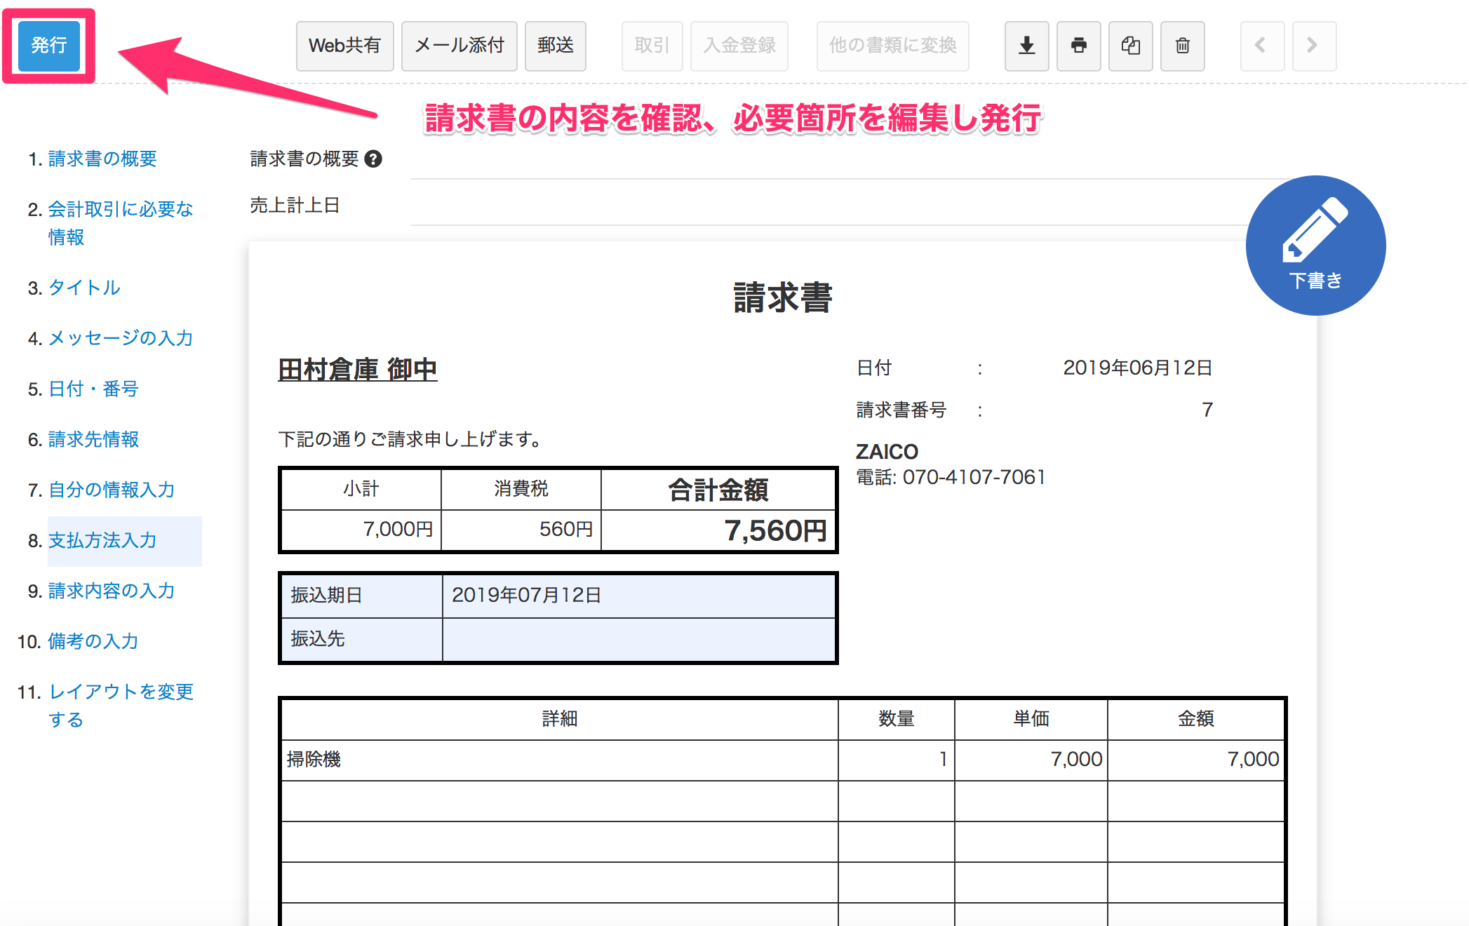This screenshot has height=926, width=1469.
Task: Click subtotal value 7,000円
Action: tap(398, 529)
